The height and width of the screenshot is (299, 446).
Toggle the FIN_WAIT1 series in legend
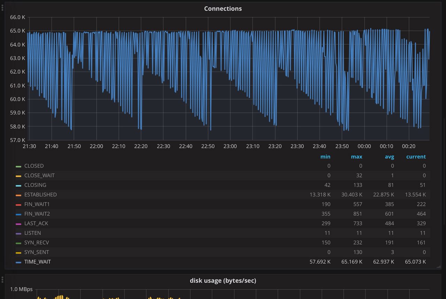[x=37, y=204]
